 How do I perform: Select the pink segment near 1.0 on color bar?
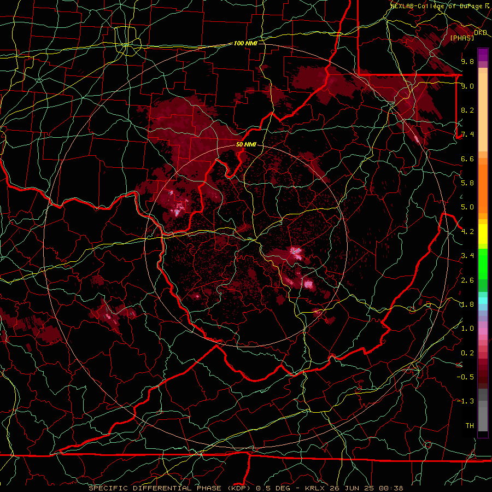(x=483, y=331)
